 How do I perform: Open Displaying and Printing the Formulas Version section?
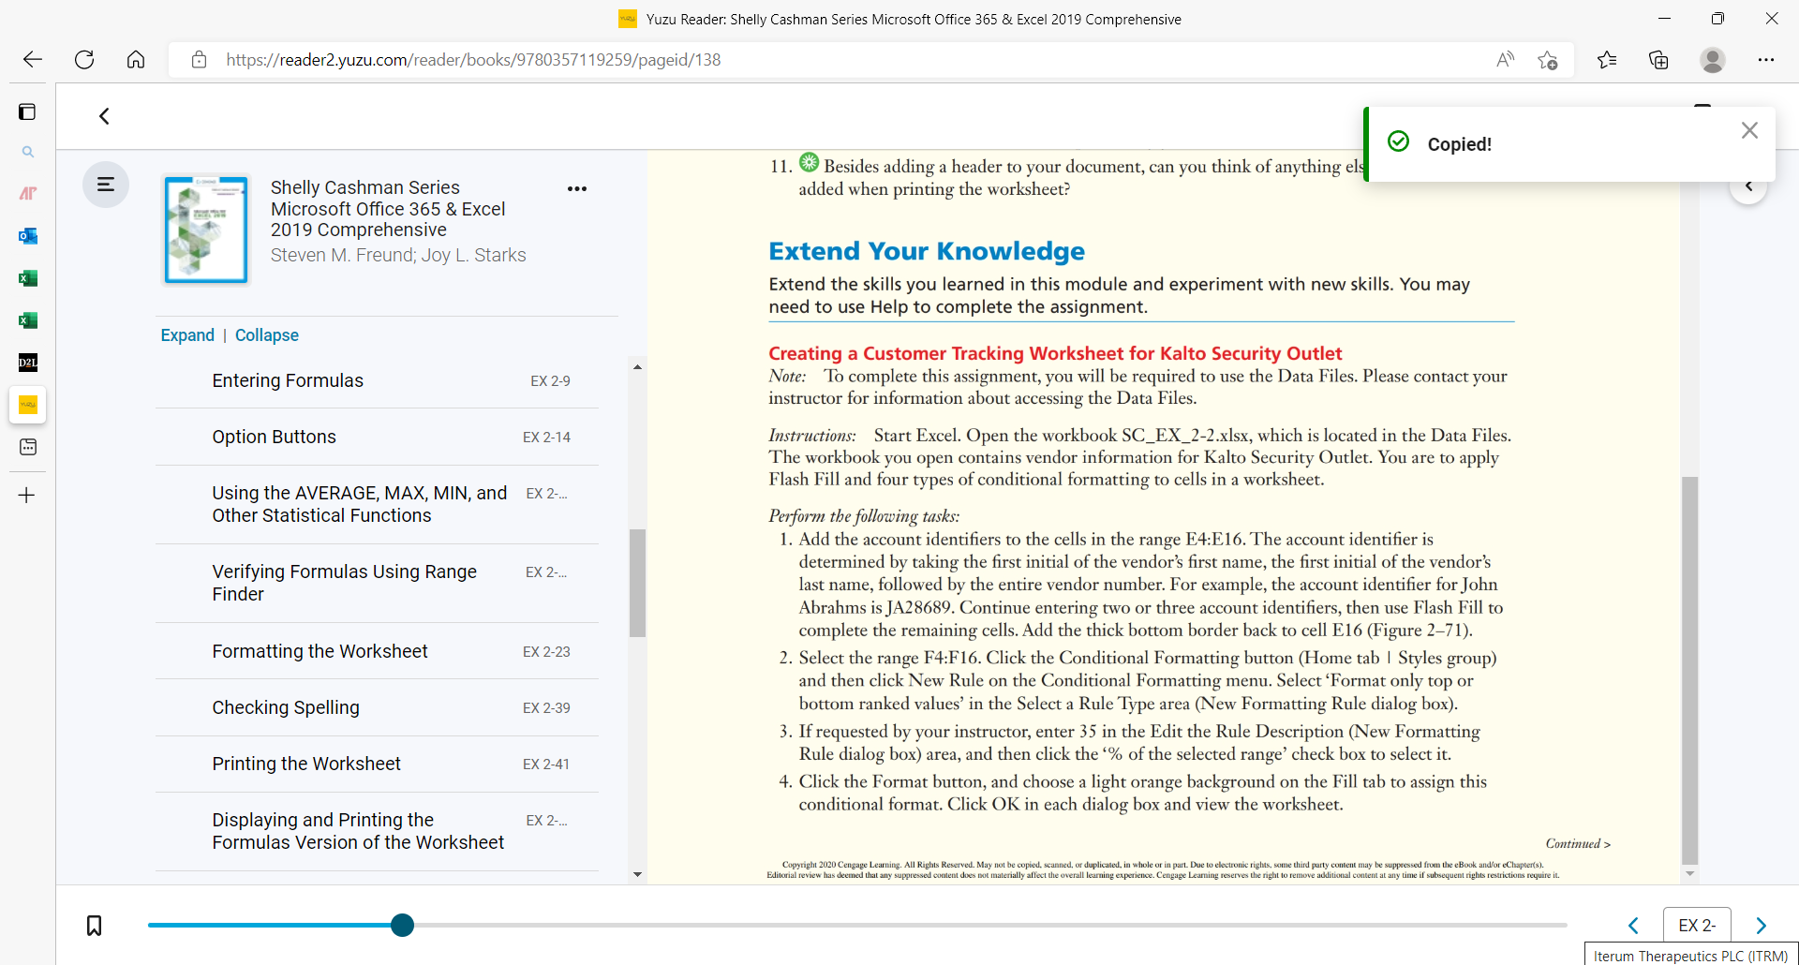click(x=377, y=832)
